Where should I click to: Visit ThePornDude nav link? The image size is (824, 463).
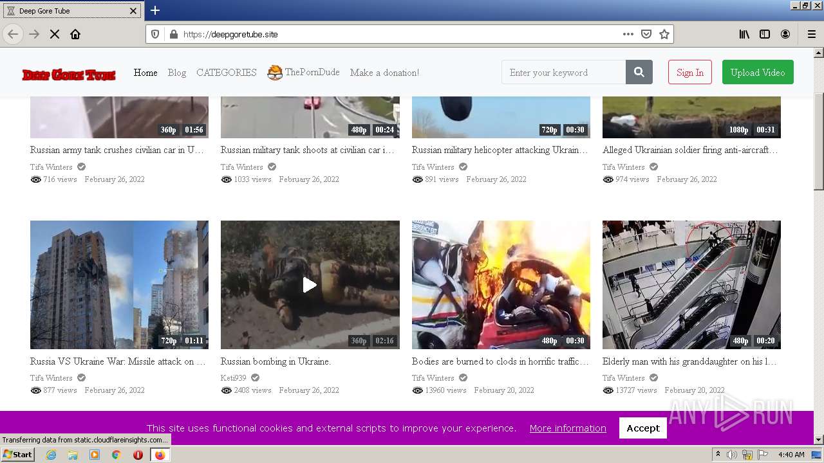(x=303, y=72)
